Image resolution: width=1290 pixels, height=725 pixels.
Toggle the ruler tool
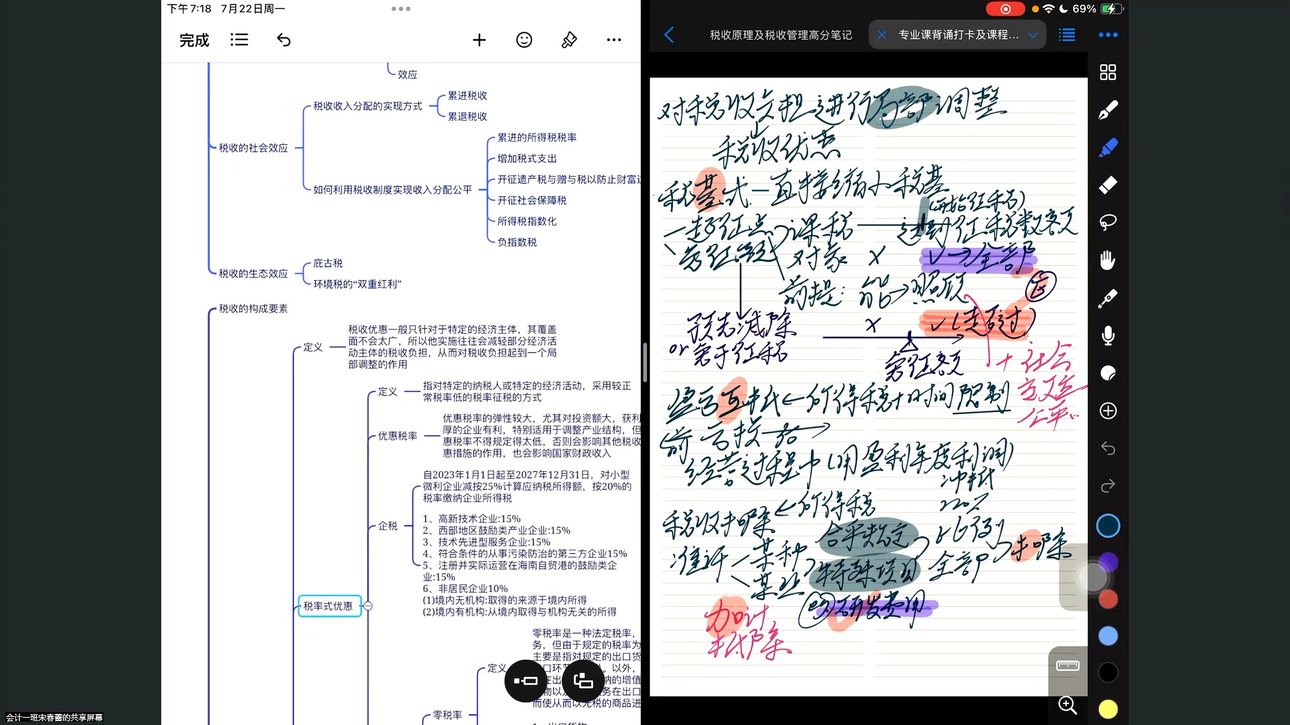(x=1068, y=665)
